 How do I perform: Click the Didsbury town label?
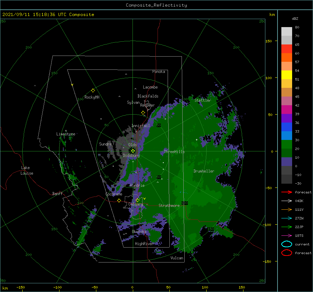tap(131, 155)
